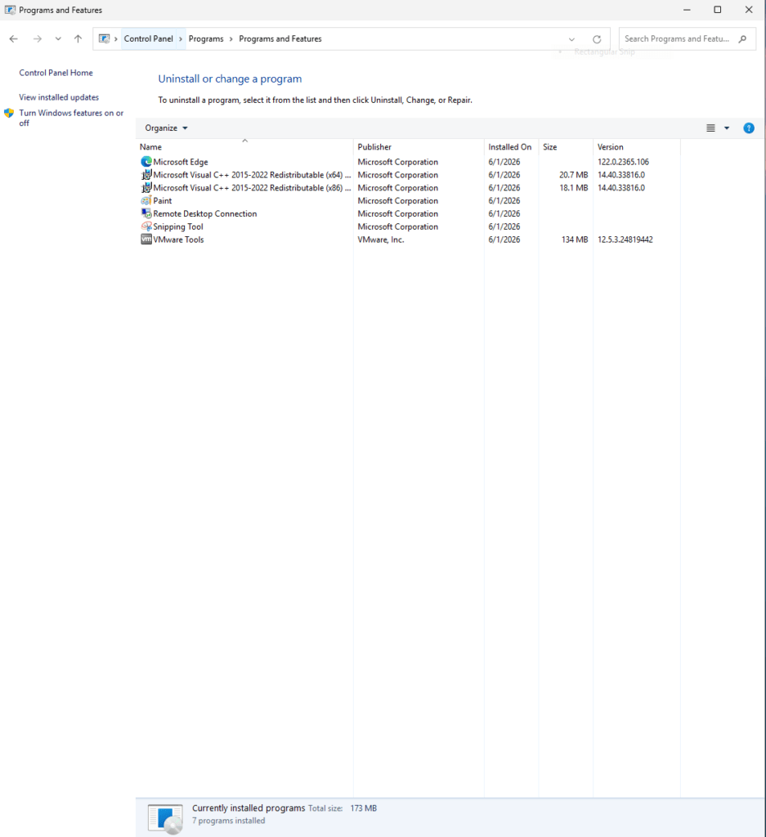Click the Programs and Features title bar icon
The image size is (766, 837).
10,10
